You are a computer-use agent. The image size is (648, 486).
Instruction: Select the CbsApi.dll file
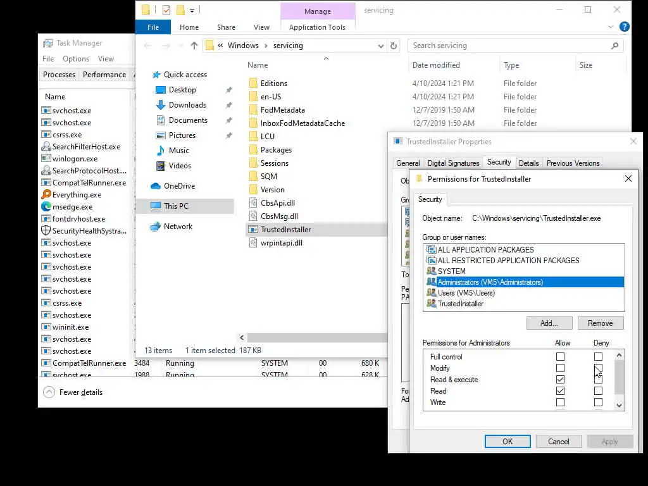[x=278, y=203]
